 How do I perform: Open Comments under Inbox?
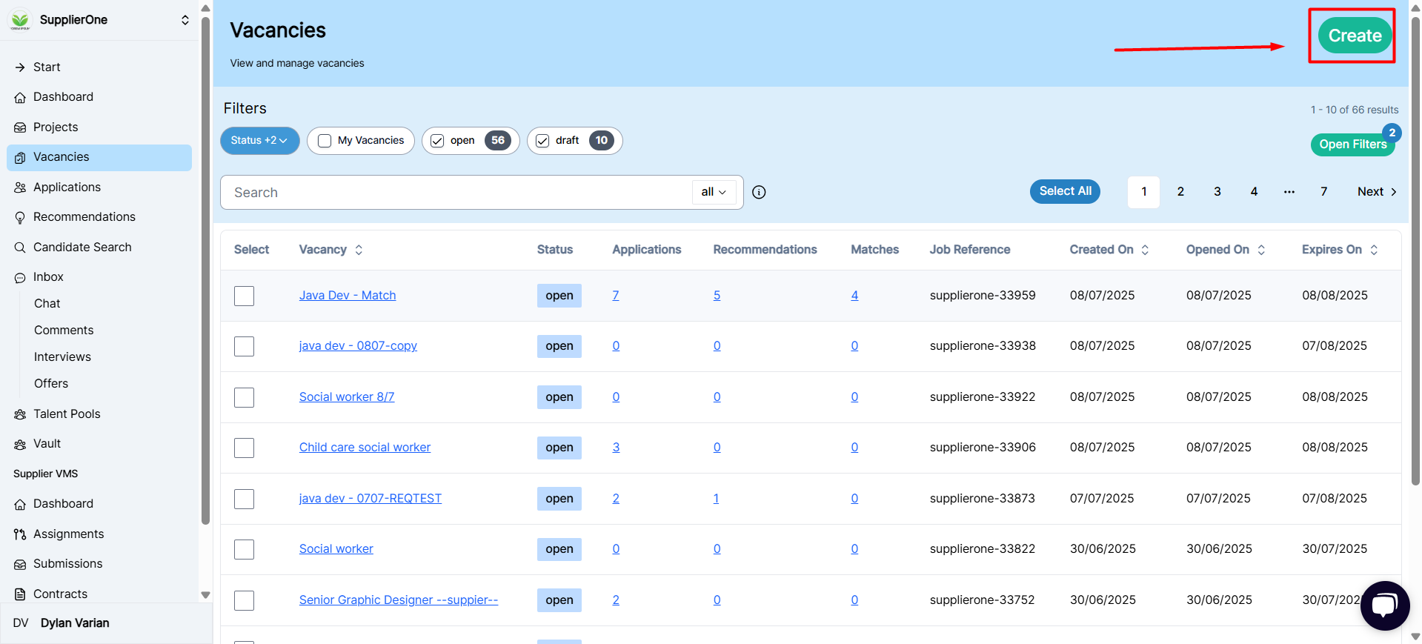64,330
